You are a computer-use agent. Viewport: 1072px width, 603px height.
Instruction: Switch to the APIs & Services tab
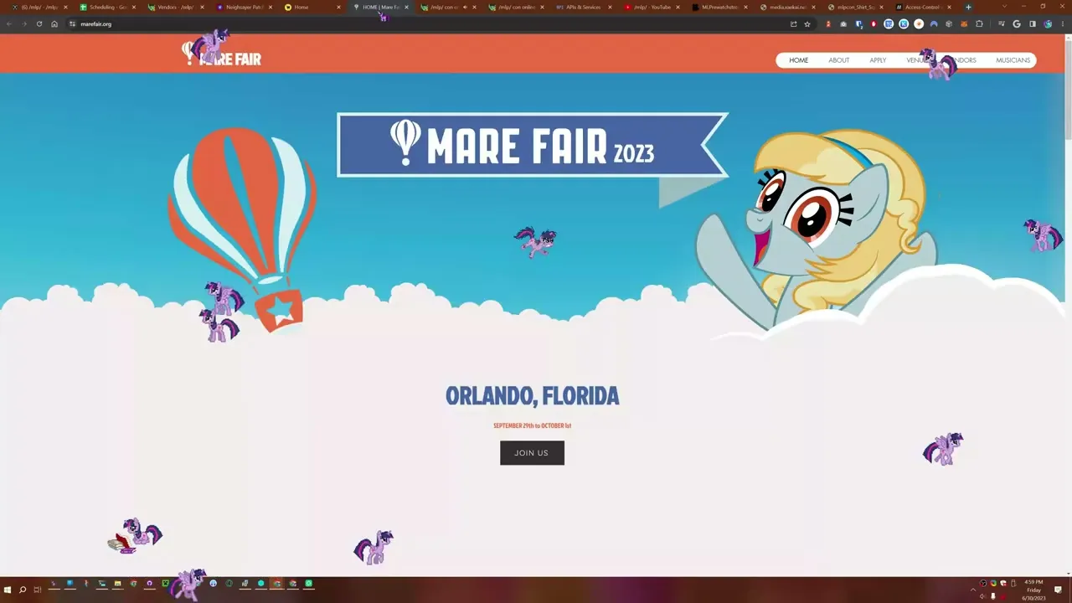pos(582,7)
